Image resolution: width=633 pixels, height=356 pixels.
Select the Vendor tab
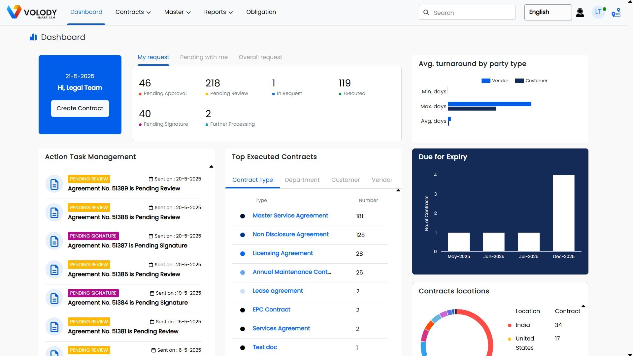(x=382, y=180)
